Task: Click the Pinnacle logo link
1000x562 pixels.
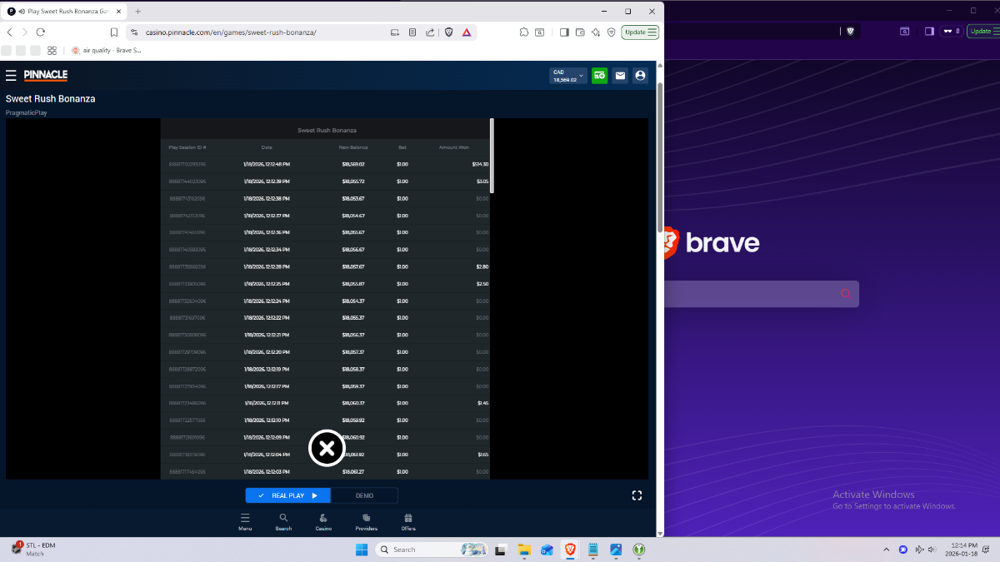Action: pos(46,76)
